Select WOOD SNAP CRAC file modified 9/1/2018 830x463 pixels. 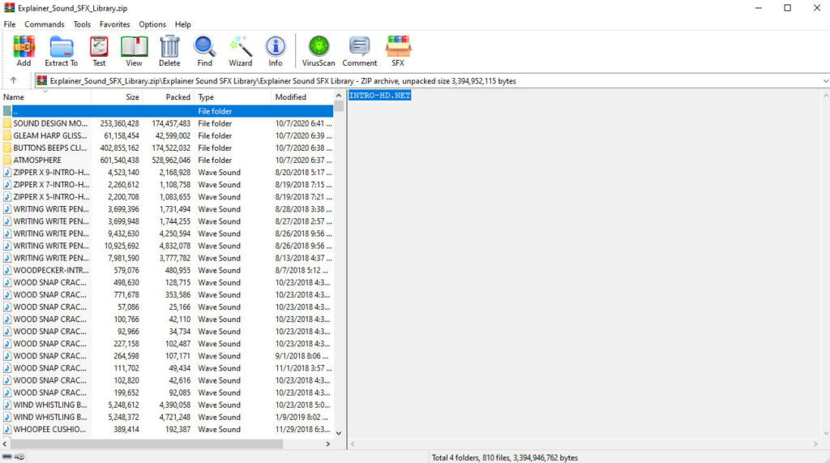(167, 356)
